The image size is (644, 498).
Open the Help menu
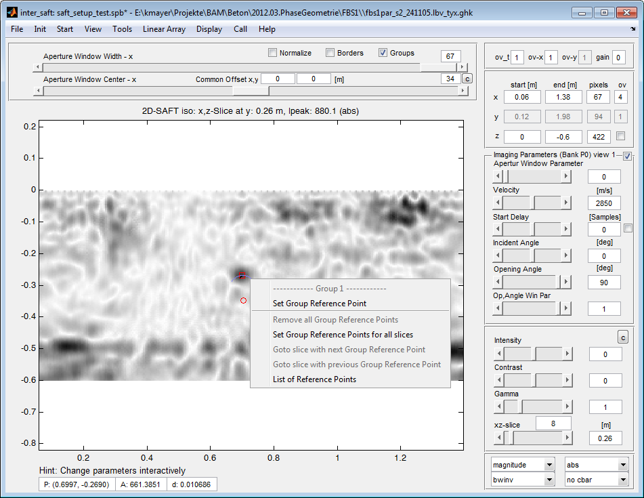click(267, 29)
